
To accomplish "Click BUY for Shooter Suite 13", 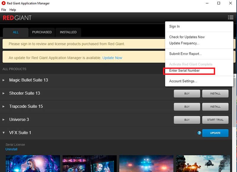I will pyautogui.click(x=187, y=93).
